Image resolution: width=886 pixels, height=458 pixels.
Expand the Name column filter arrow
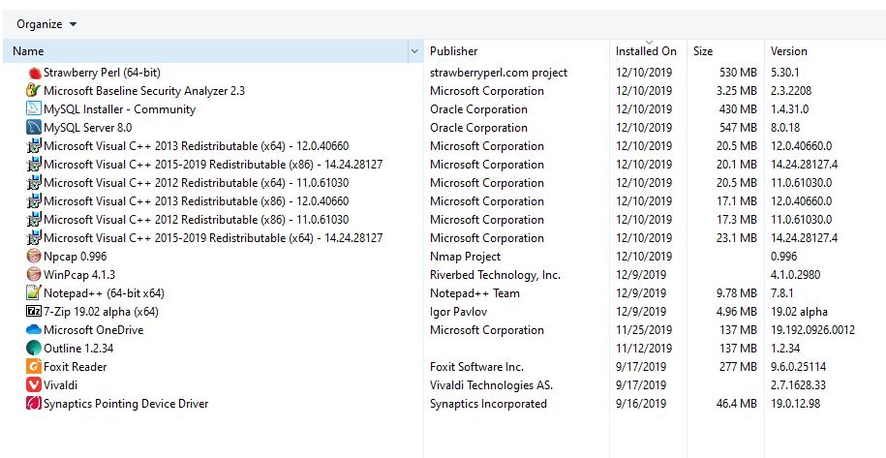(415, 51)
